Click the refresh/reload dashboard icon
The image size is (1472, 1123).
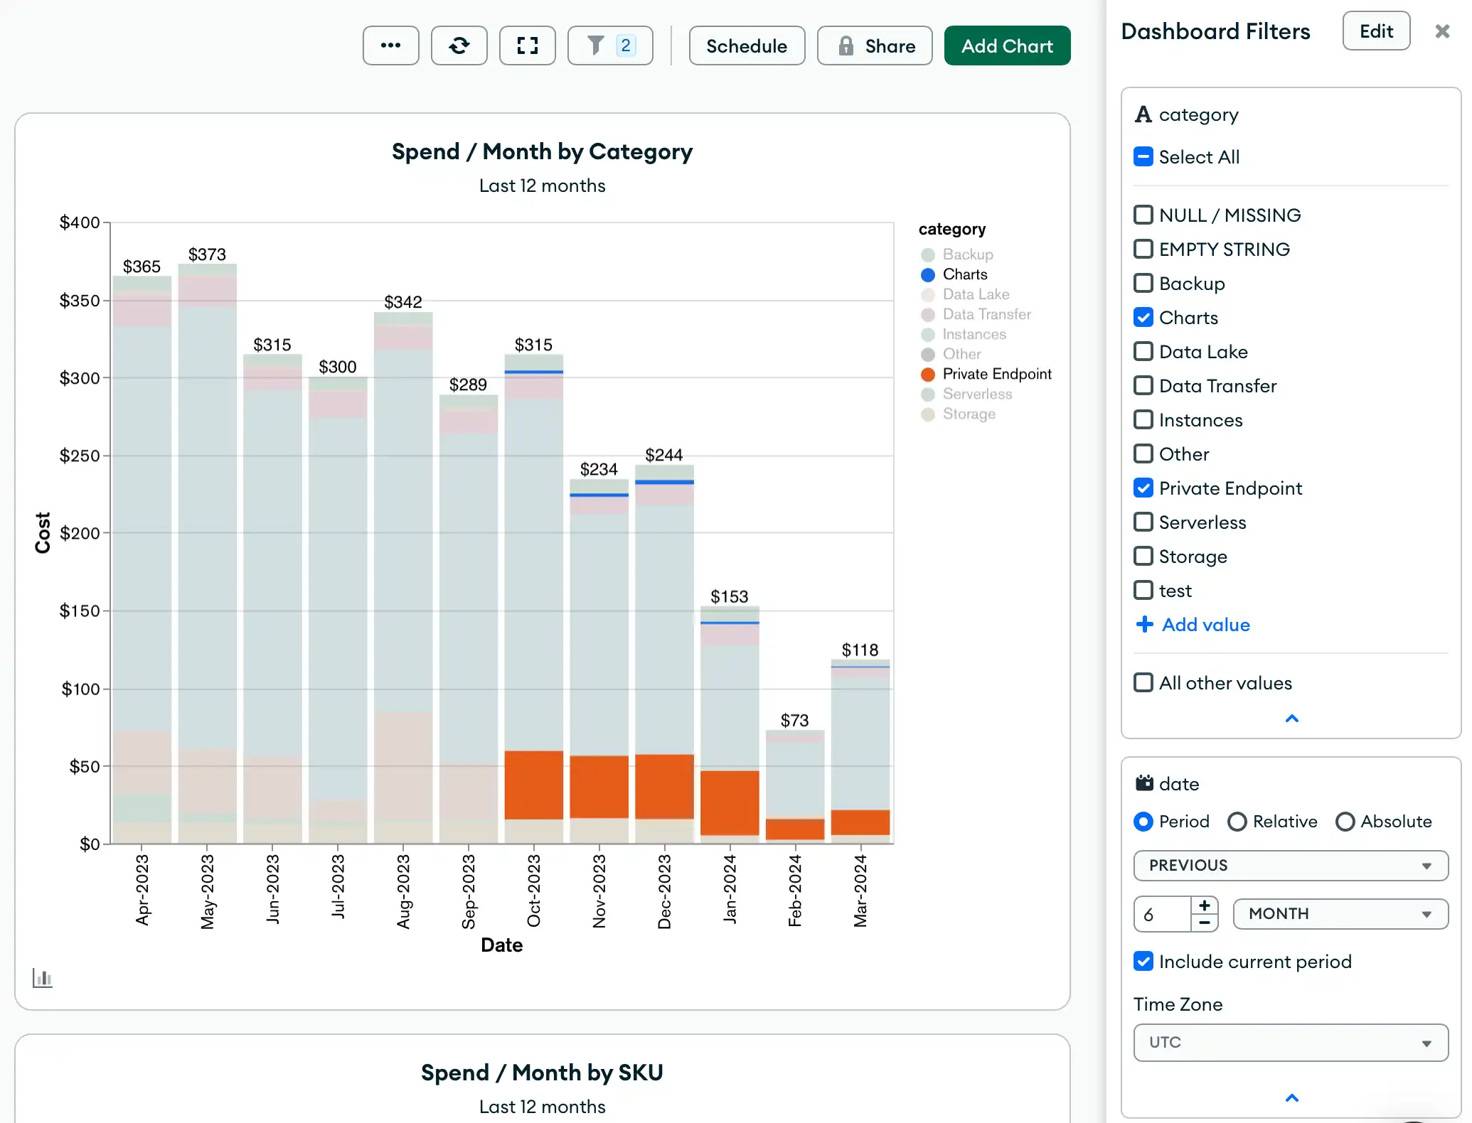point(460,46)
